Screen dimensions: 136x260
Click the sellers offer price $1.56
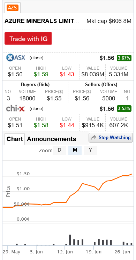tap(82, 99)
